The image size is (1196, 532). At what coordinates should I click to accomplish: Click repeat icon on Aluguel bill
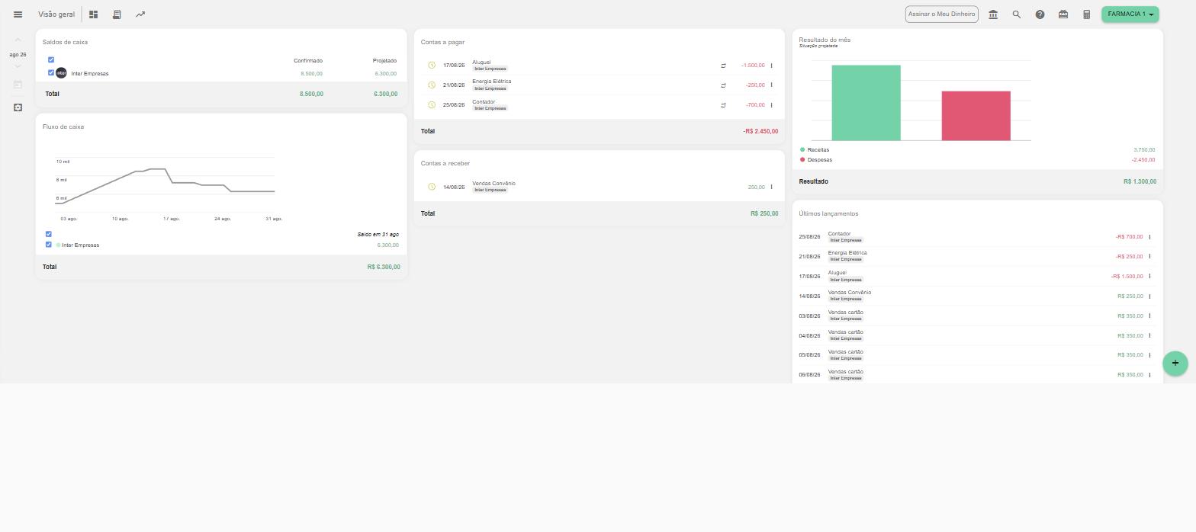[723, 66]
